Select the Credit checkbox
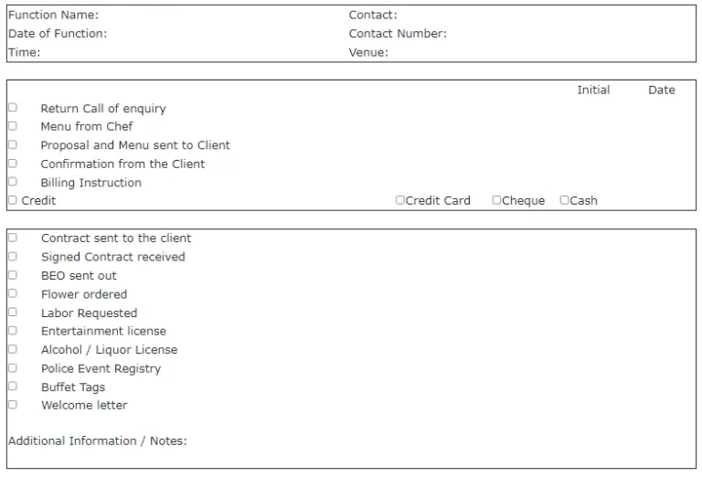Screen dimensions: 702x477 pyautogui.click(x=13, y=200)
